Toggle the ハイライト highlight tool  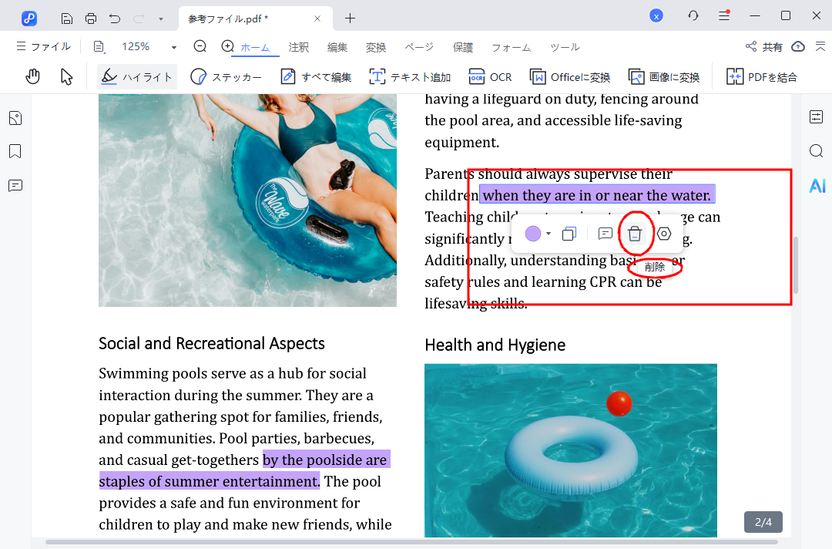click(137, 76)
